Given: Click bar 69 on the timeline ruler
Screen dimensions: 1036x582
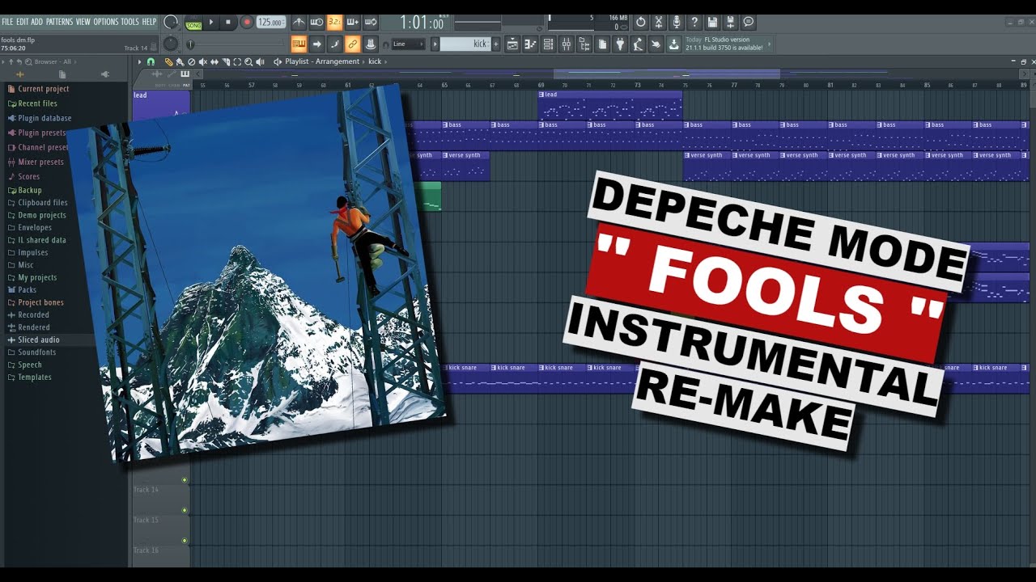Looking at the screenshot, I should [541, 85].
